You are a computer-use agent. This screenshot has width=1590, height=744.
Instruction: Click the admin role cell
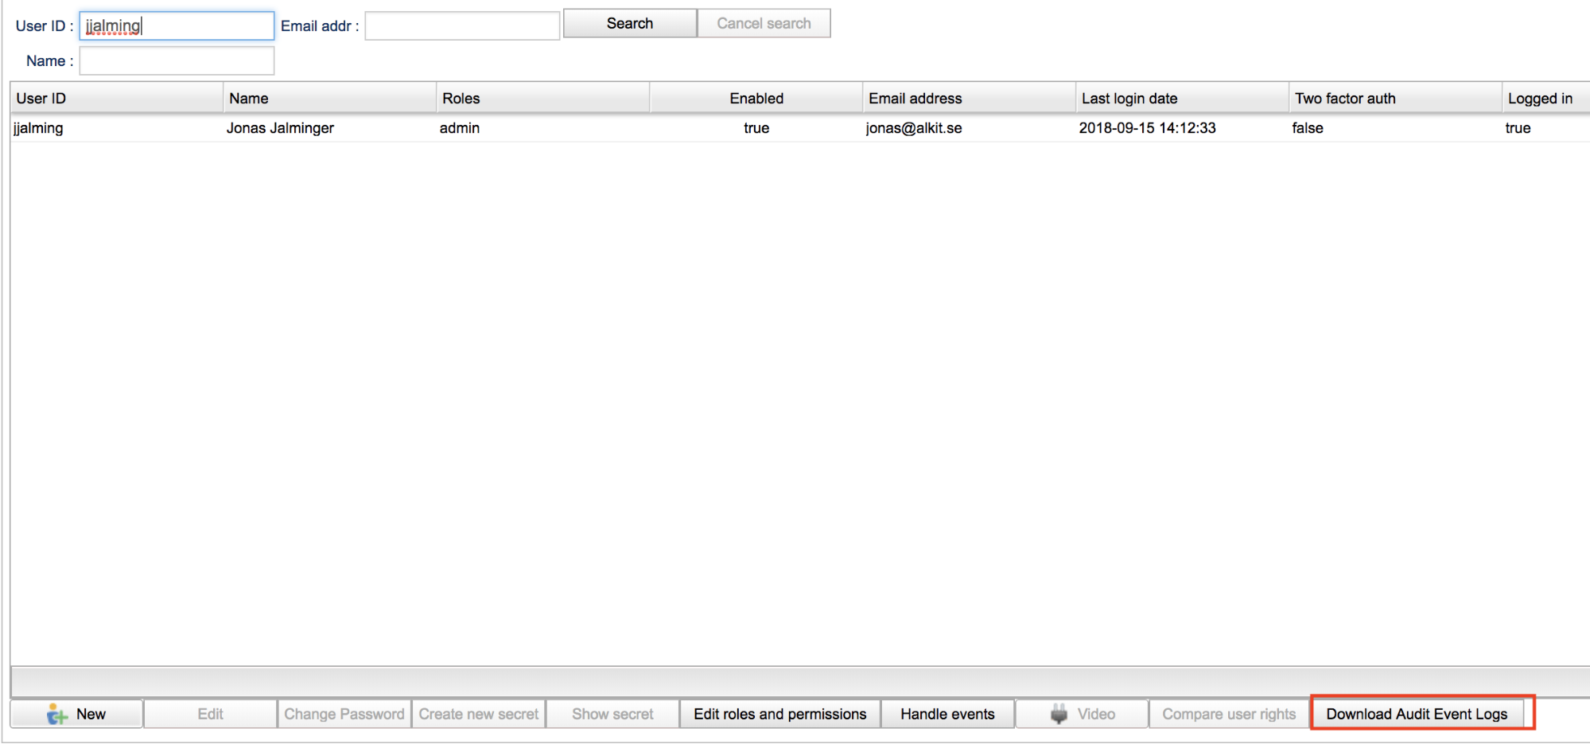tap(542, 128)
